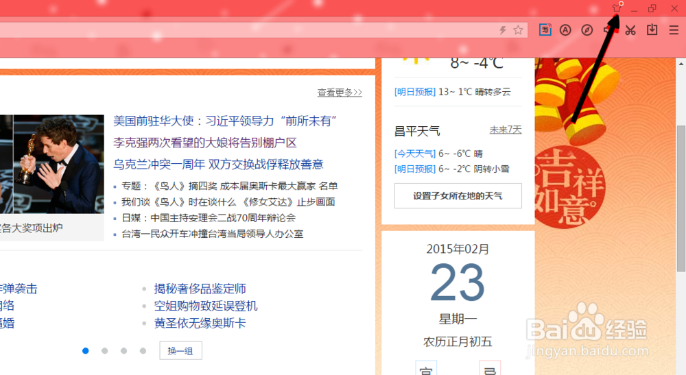
Task: Bookmark page with the star icon
Action: click(518, 30)
